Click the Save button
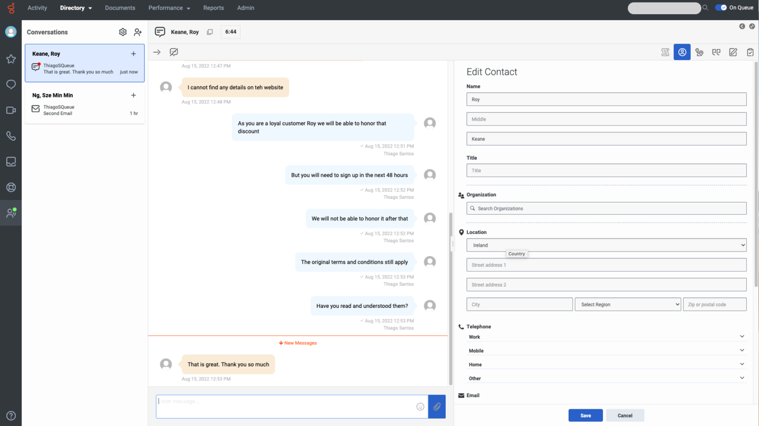The height and width of the screenshot is (426, 759). tap(586, 415)
